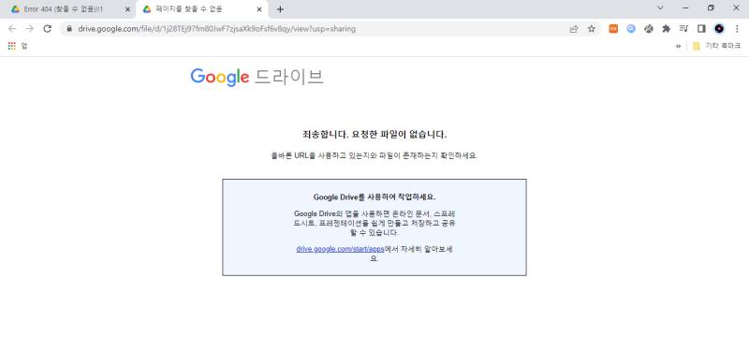Click the 죄송합니다. 요청한 파일이 없습니다. heading
The height and width of the screenshot is (351, 749).
374,135
